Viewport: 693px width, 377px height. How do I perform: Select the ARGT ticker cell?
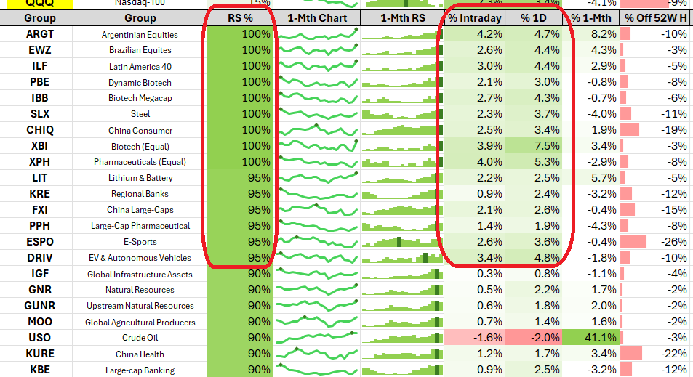click(40, 34)
